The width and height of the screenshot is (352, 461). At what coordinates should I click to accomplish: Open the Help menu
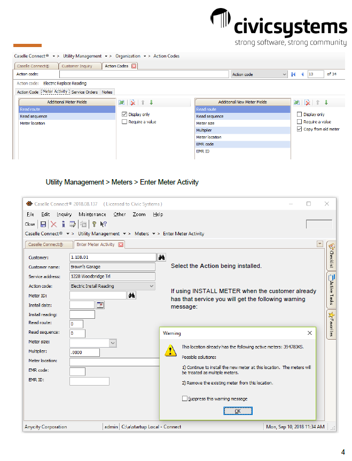[x=158, y=214]
